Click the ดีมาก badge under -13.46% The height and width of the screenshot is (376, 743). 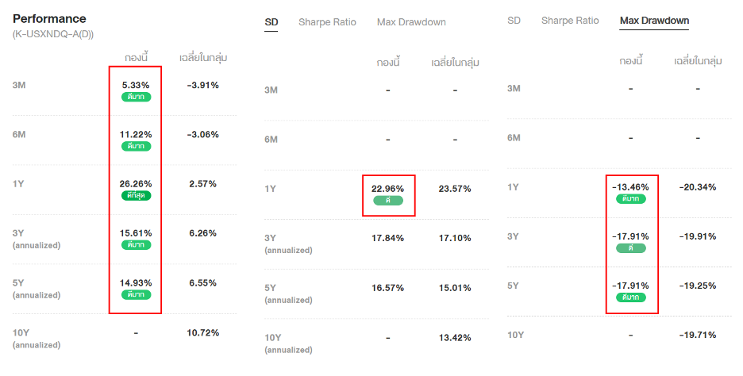coord(631,199)
